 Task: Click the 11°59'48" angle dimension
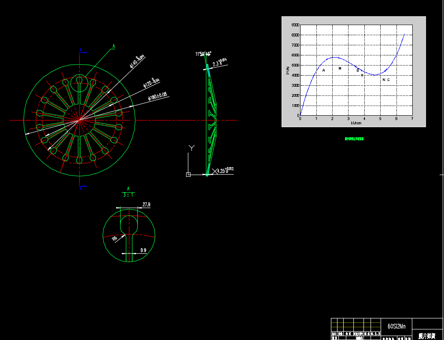(x=203, y=54)
